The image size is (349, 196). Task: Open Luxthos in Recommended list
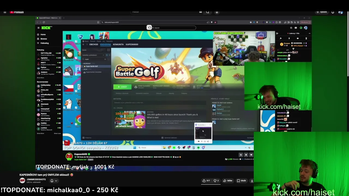pos(49,128)
